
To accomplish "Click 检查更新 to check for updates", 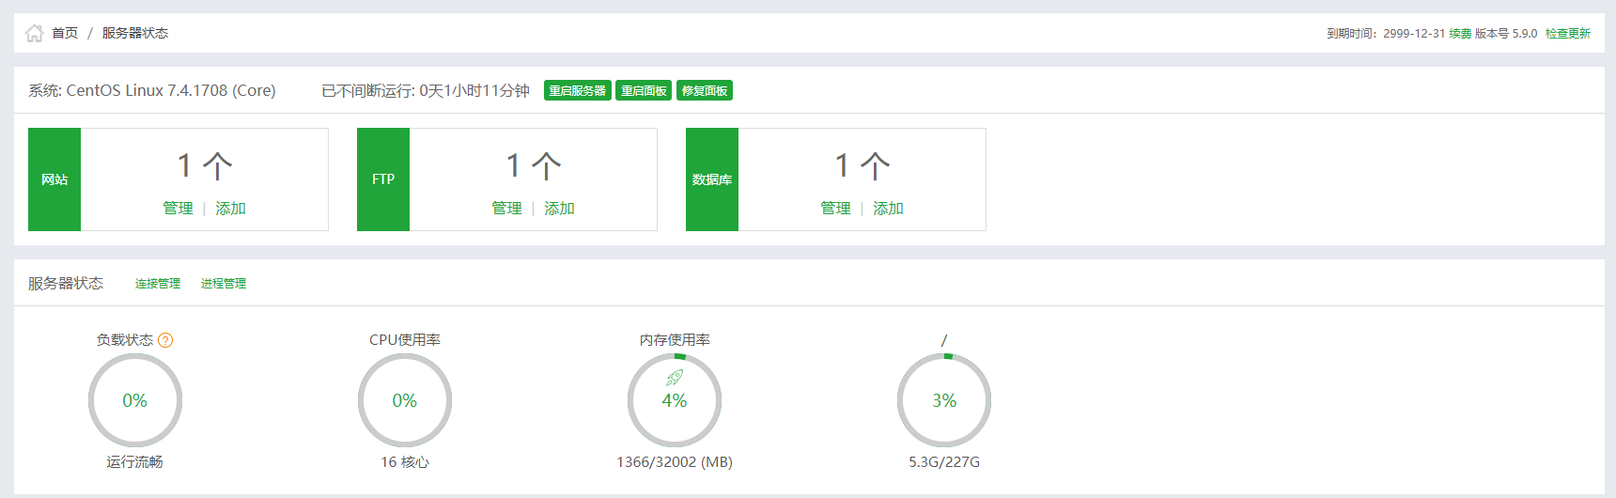I will (x=1568, y=34).
